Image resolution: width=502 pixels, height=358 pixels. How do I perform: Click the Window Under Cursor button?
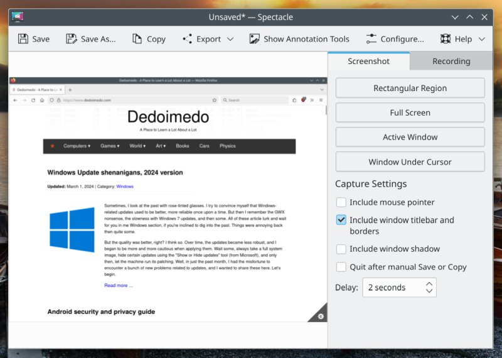410,162
